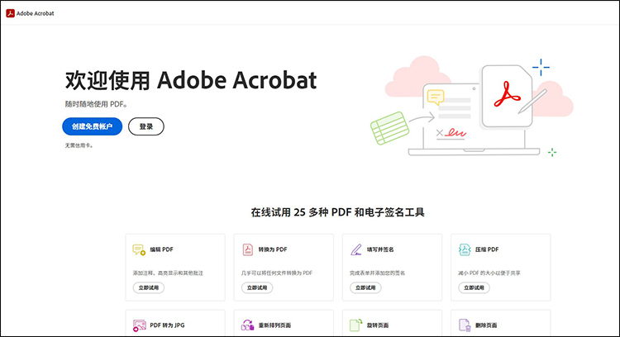620x337 pixels.
Task: Click 立即试用 under 压缩 PDF
Action: 474,287
